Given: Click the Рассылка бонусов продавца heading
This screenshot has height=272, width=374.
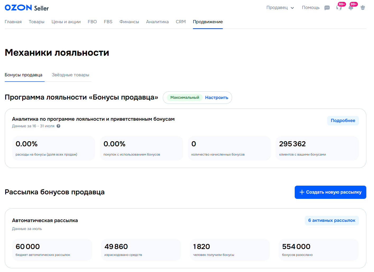Looking at the screenshot, I should pos(55,192).
